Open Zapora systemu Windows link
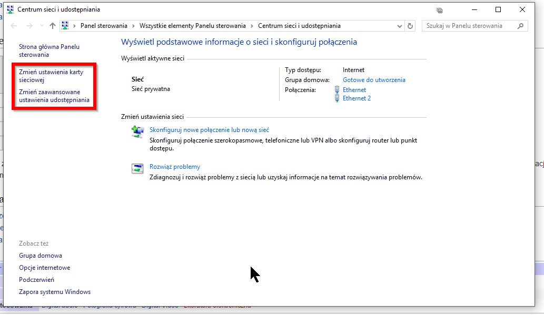544x315 pixels. [55, 292]
